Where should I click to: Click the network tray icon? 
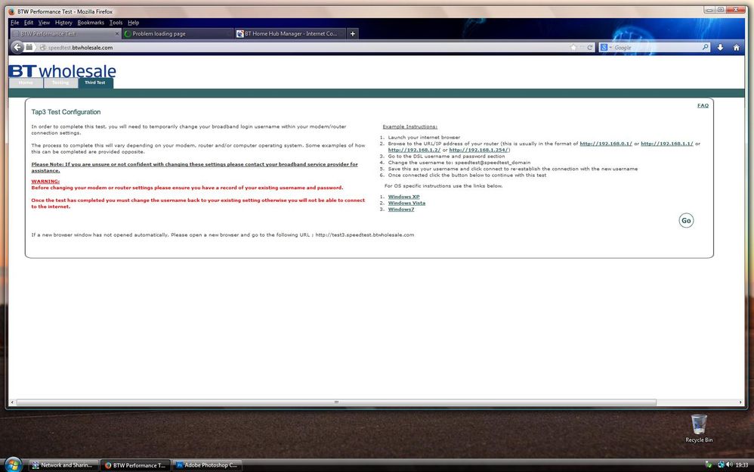pos(721,464)
